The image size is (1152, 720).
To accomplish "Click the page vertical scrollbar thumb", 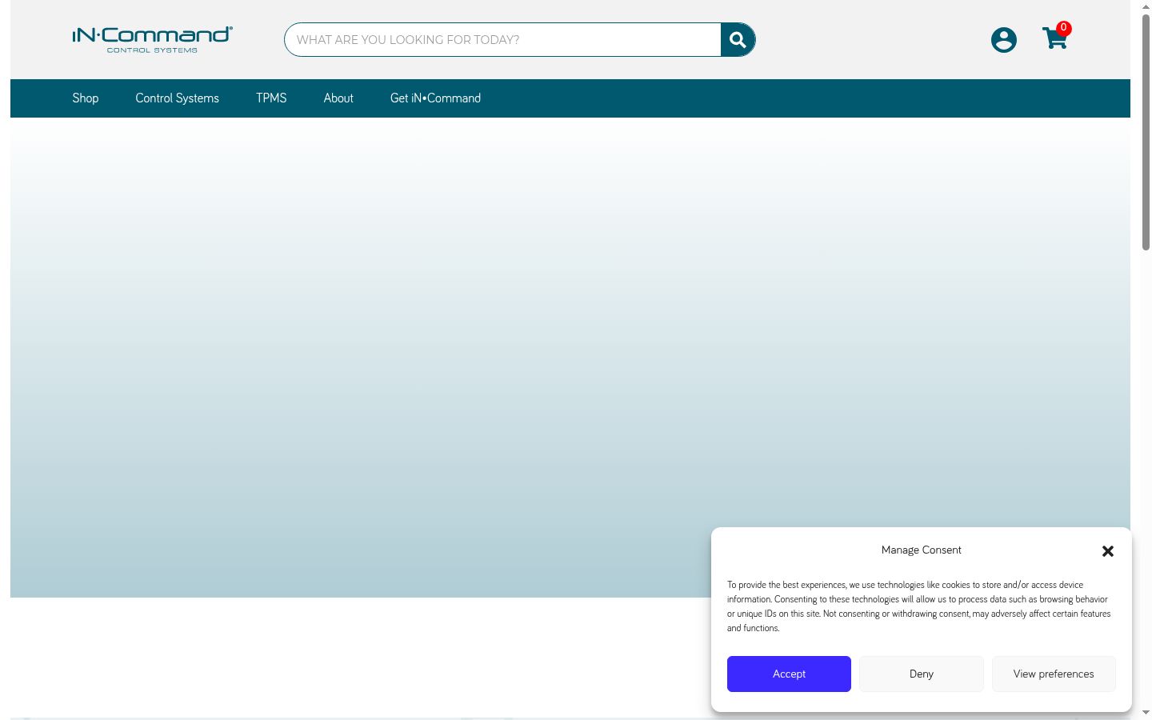I will [x=1146, y=132].
